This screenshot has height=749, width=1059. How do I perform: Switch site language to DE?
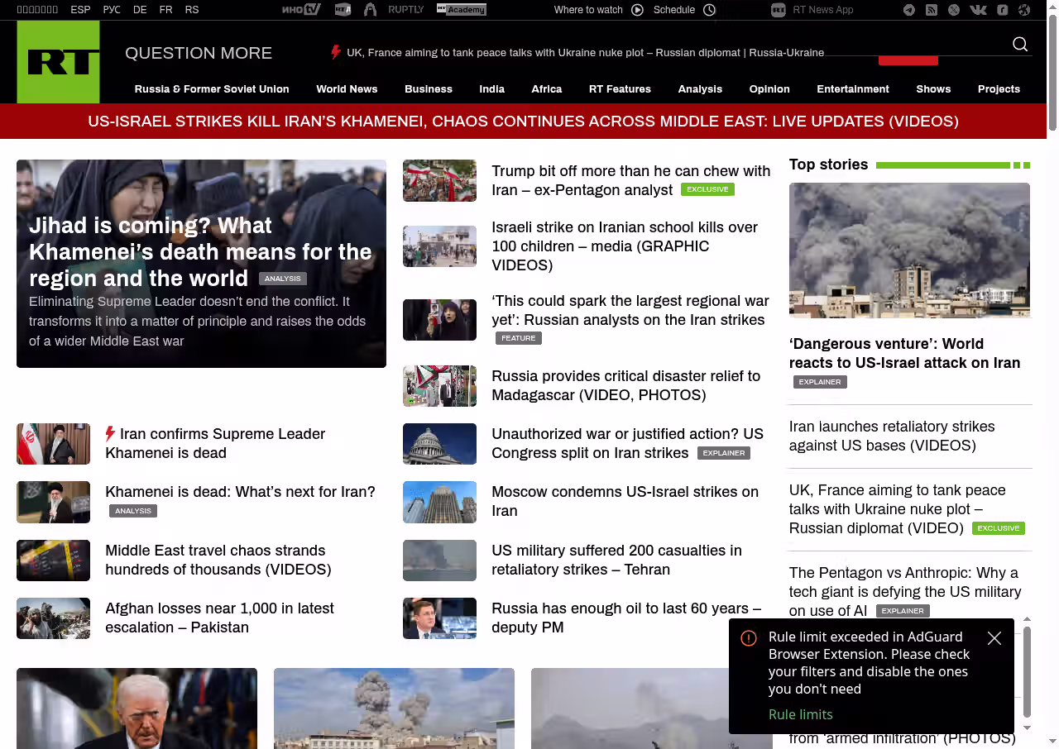coord(140,10)
